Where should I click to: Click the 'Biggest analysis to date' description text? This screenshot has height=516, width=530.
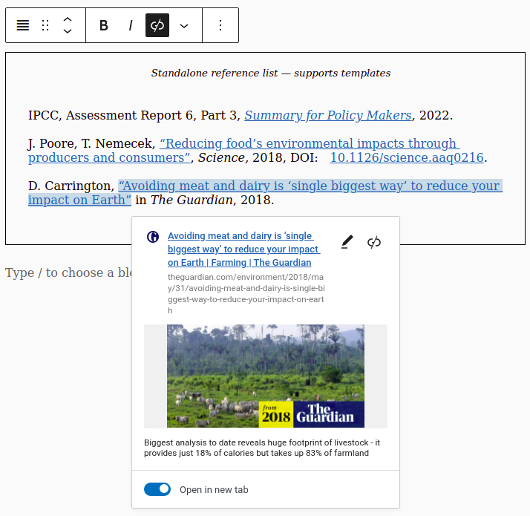[x=262, y=448]
